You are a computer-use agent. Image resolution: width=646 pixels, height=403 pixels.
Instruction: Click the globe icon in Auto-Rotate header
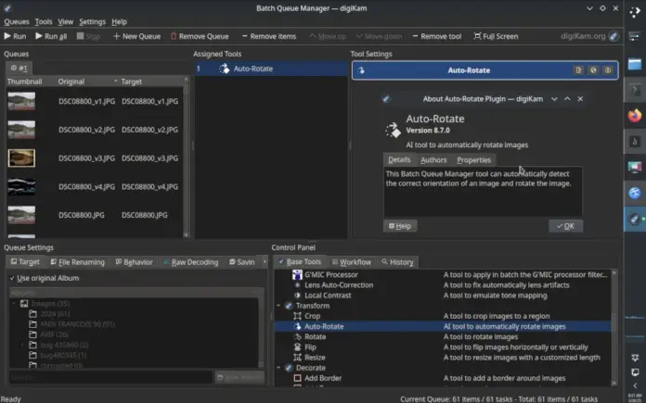click(x=593, y=70)
